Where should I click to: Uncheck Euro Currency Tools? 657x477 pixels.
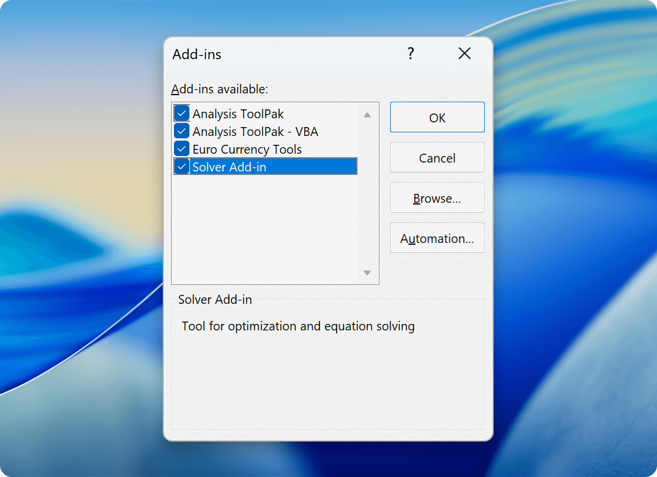coord(181,148)
